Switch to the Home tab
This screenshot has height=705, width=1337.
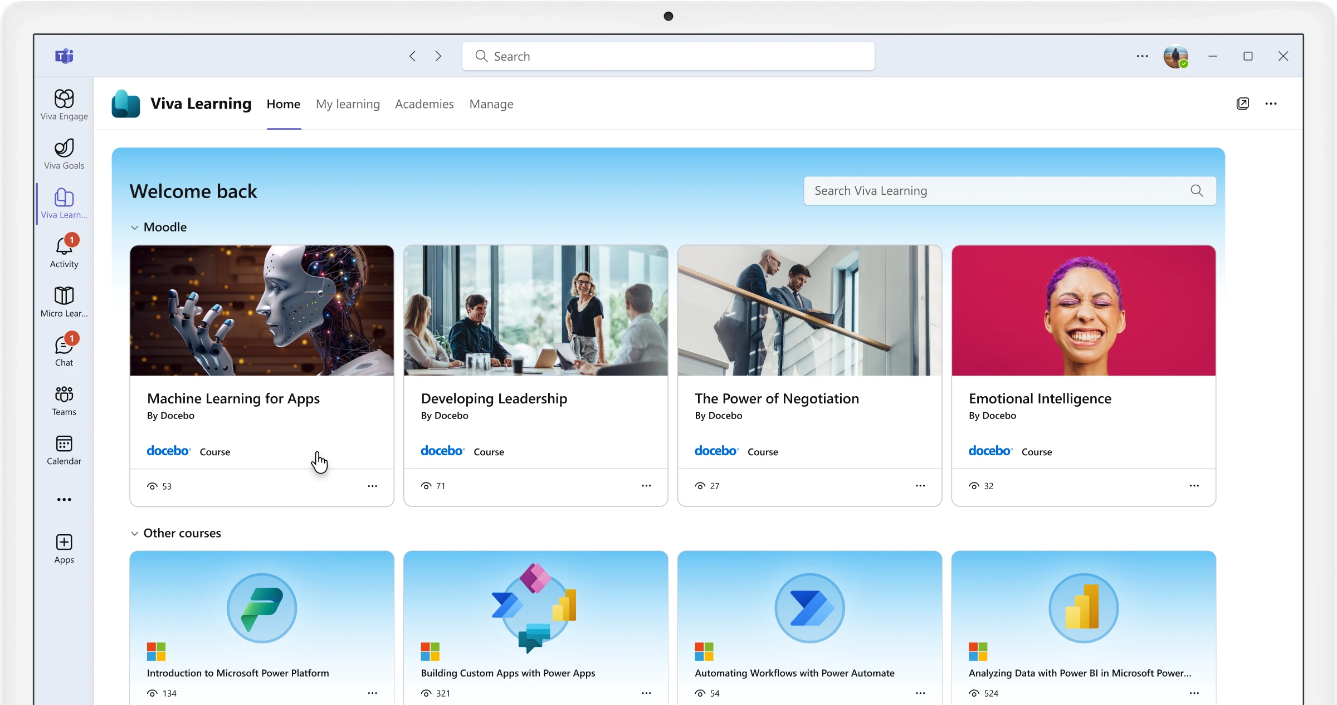pyautogui.click(x=284, y=104)
